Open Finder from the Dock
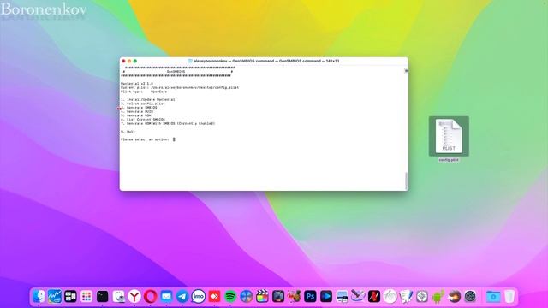This screenshot has height=308, width=548. [x=39, y=297]
